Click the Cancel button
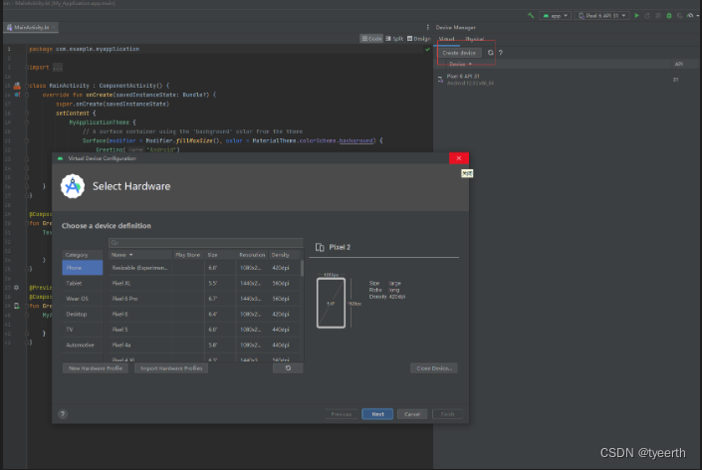The height and width of the screenshot is (470, 702). point(412,414)
